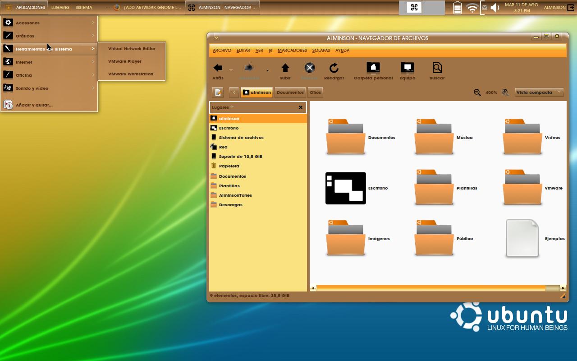The height and width of the screenshot is (361, 577).
Task: Open the MARCADORES menu
Action: [x=292, y=51]
